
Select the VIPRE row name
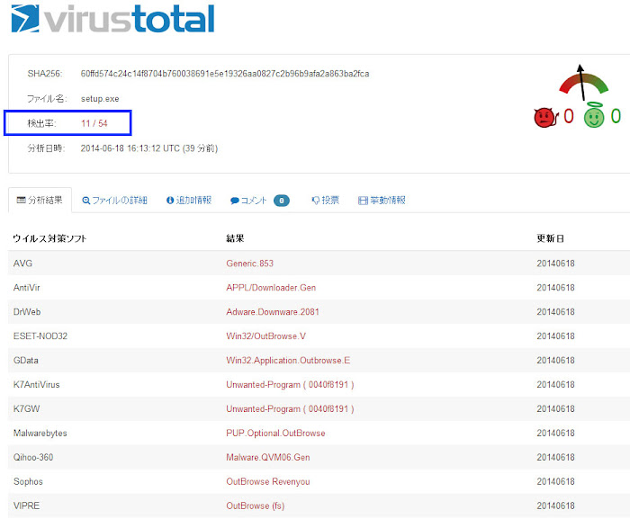point(26,506)
